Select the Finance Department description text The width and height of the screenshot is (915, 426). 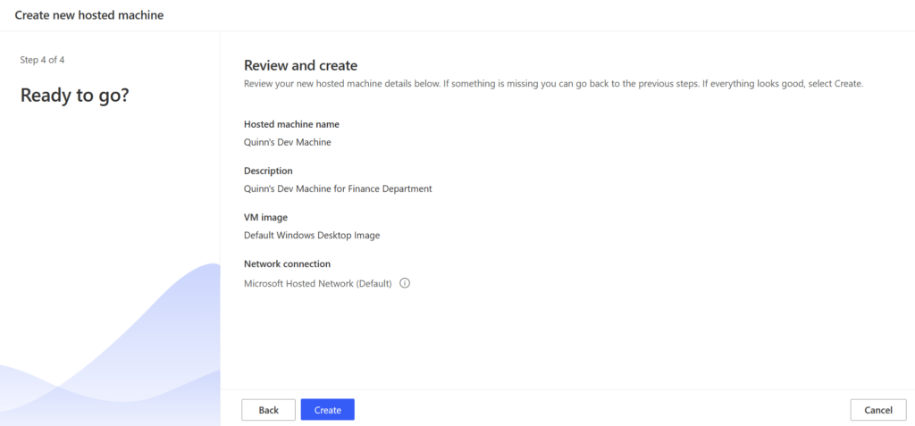pyautogui.click(x=338, y=188)
